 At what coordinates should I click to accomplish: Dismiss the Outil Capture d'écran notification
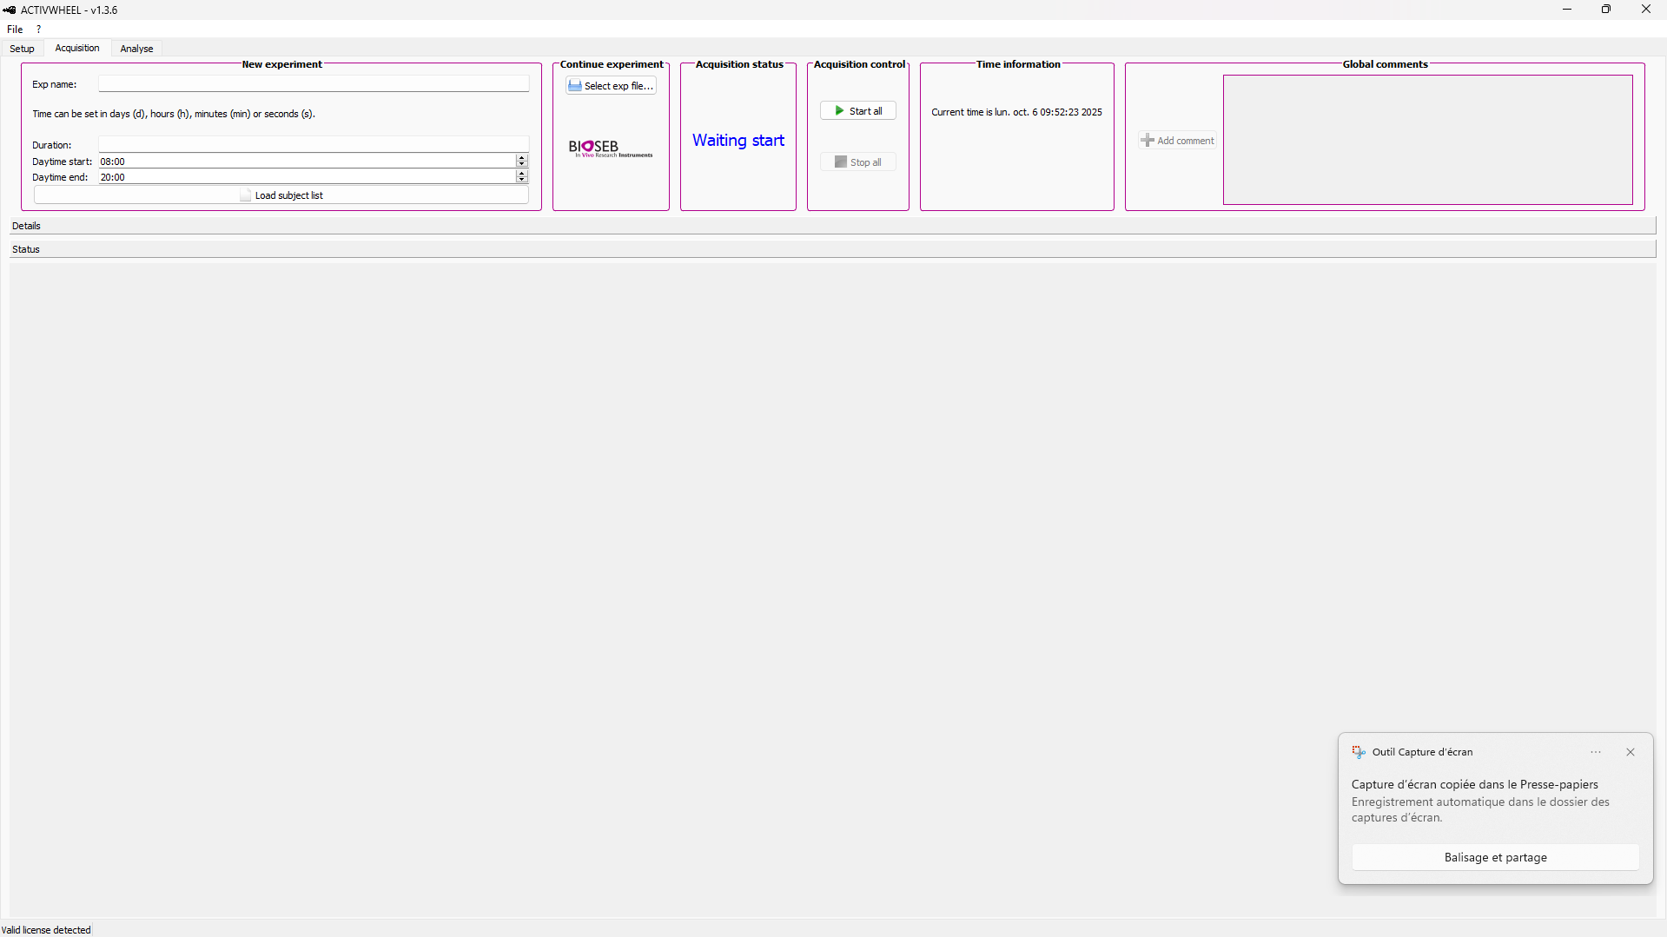click(x=1631, y=752)
